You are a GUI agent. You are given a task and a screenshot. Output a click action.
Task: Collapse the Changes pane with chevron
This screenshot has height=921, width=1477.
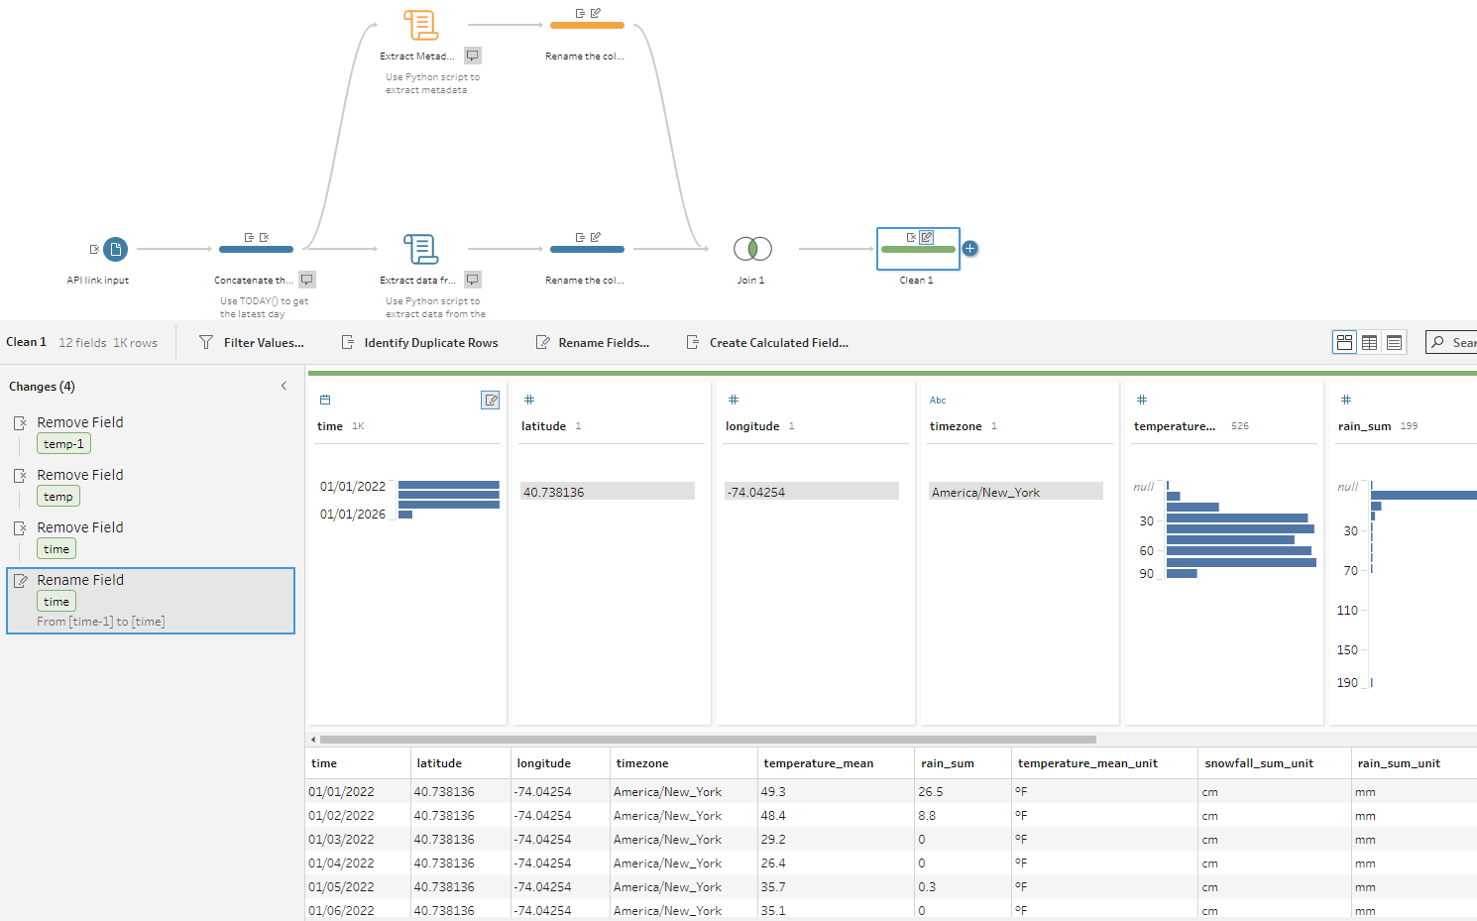point(284,386)
